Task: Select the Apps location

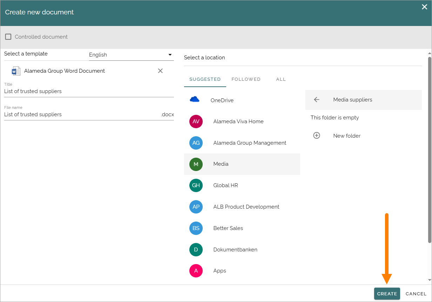Action: point(242,271)
